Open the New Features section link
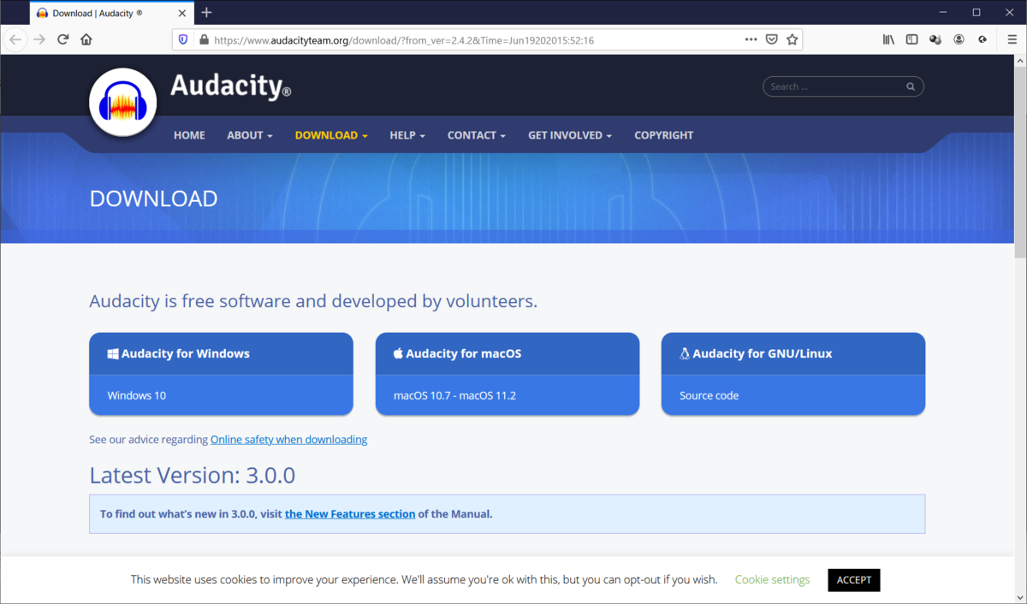 [350, 514]
